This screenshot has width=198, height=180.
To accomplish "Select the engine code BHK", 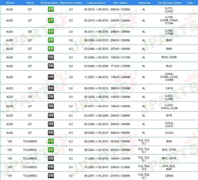I will click(169, 40).
